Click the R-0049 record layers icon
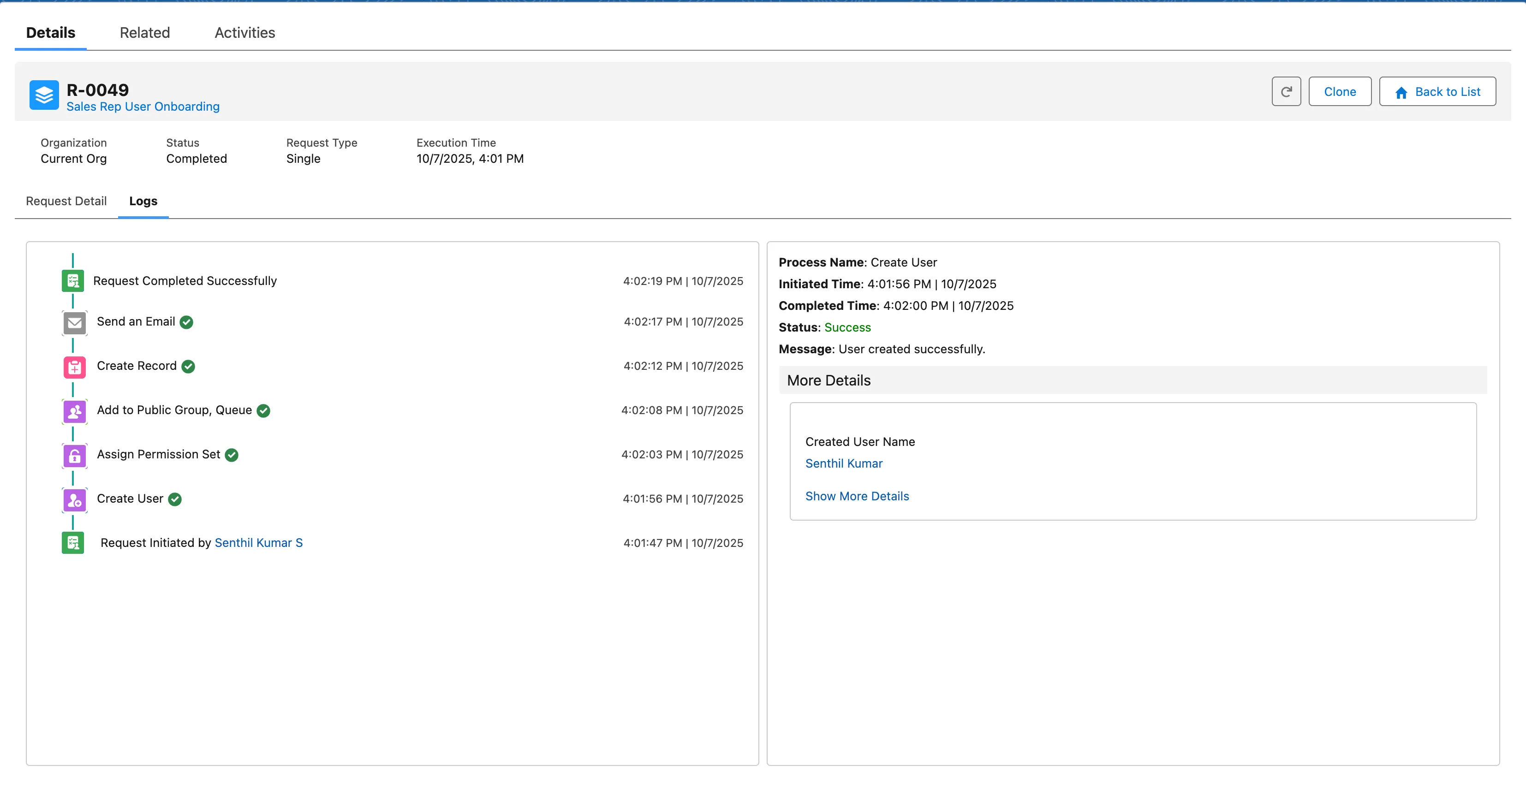 pos(44,95)
